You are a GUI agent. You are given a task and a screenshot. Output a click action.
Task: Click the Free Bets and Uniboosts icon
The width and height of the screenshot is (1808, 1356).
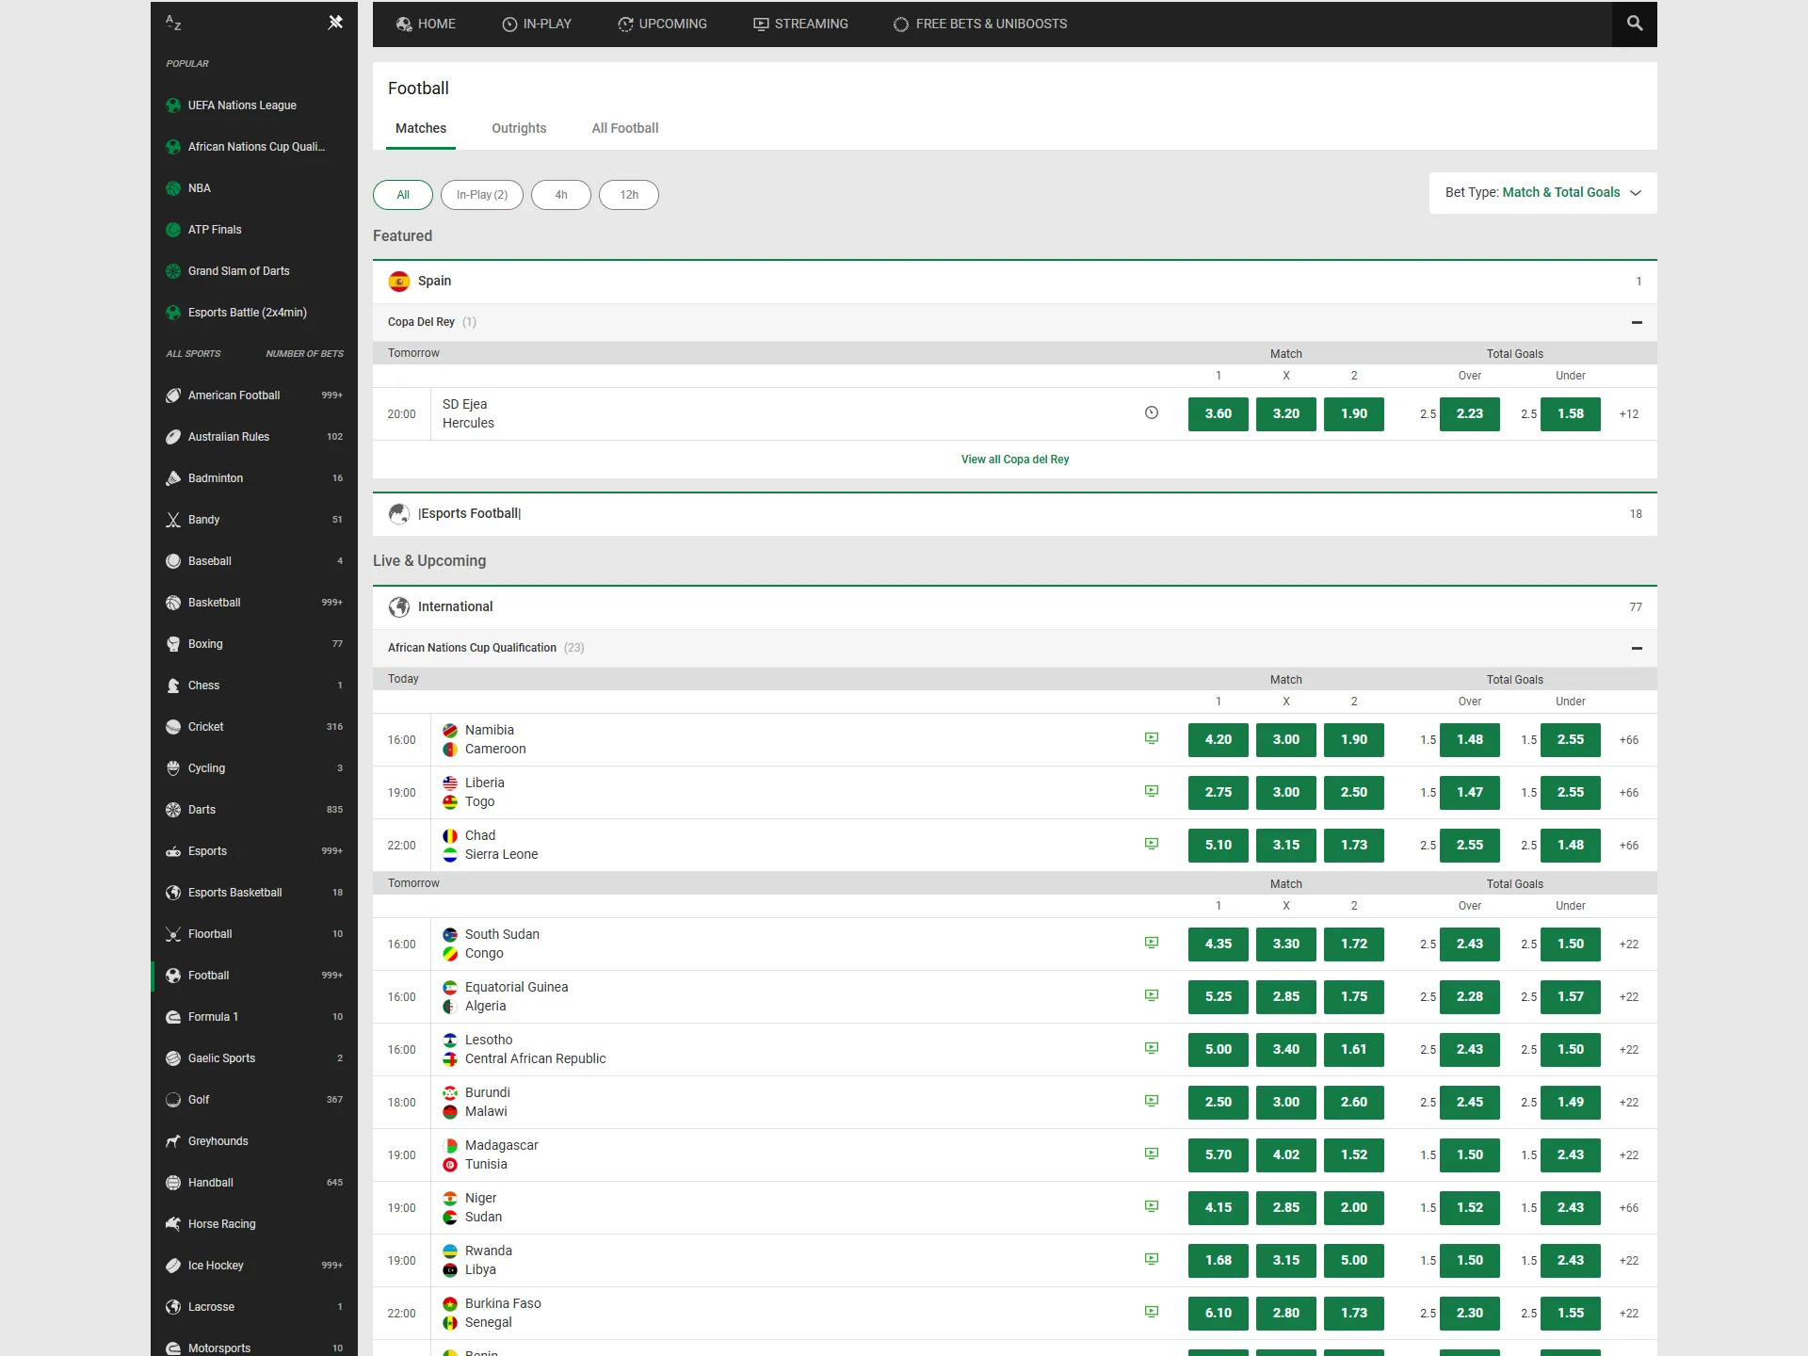tap(899, 23)
